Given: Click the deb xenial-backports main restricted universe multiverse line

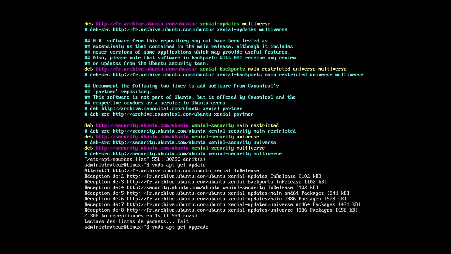Looking at the screenshot, I should [x=215, y=69].
